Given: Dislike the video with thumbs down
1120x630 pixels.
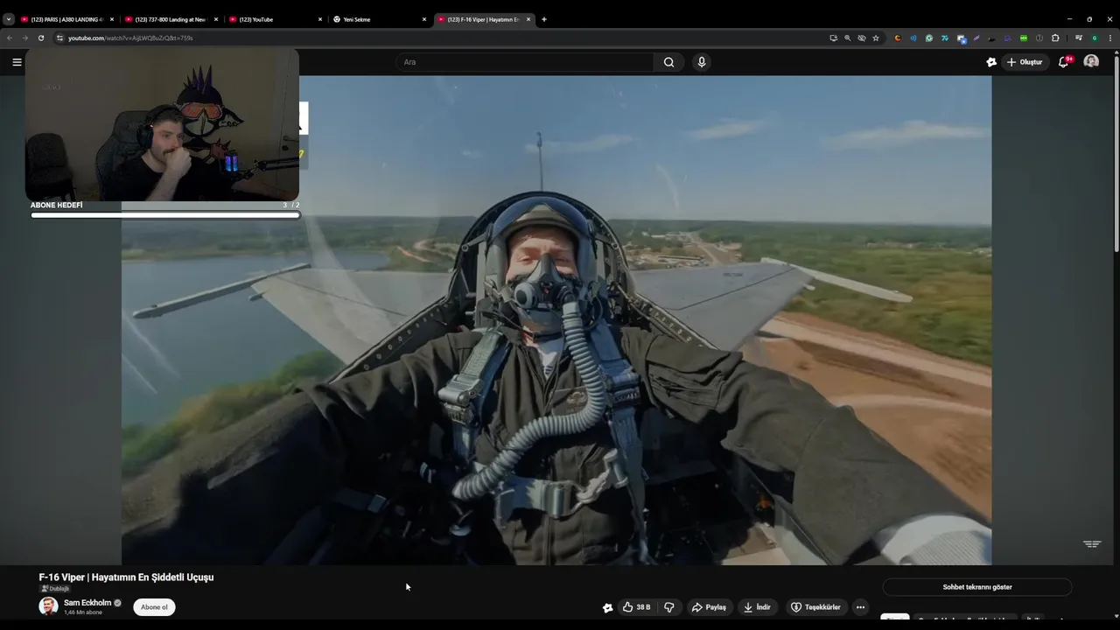Looking at the screenshot, I should pyautogui.click(x=669, y=607).
